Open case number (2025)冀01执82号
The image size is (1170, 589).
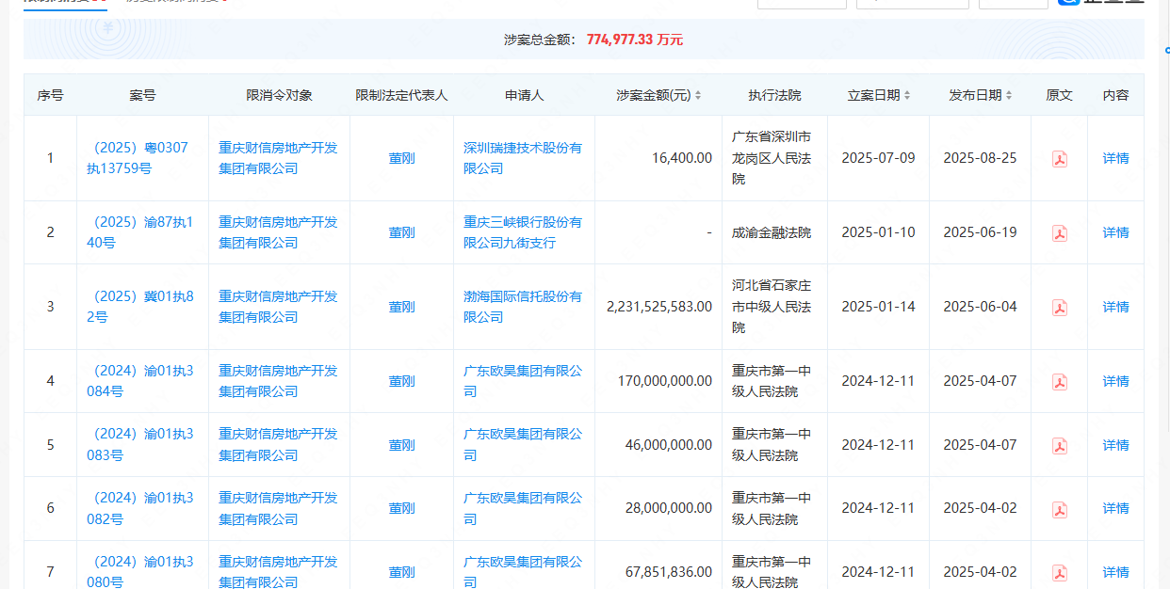click(x=139, y=307)
